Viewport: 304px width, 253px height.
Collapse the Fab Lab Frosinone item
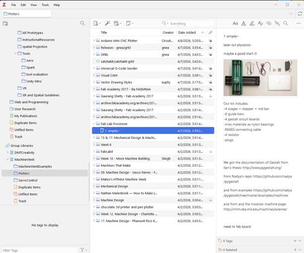pyautogui.click(x=94, y=124)
